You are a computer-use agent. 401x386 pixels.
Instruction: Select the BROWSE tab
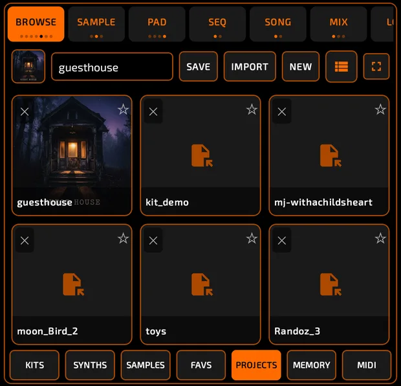[x=36, y=24]
